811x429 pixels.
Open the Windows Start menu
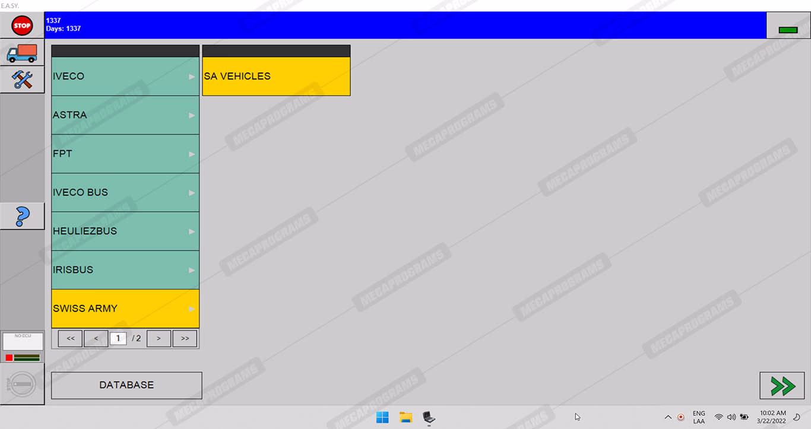pos(382,417)
